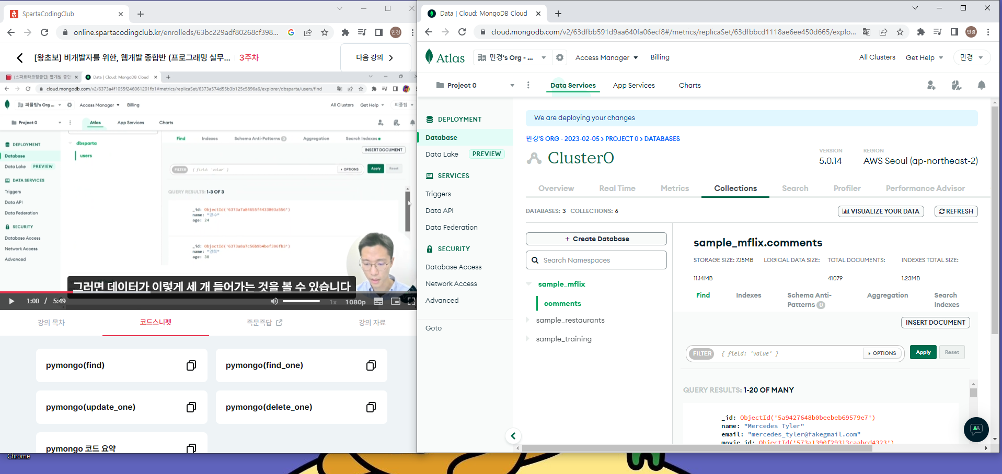Open the 강의 목차 tab
Viewport: 1002px width, 474px height.
click(51, 323)
